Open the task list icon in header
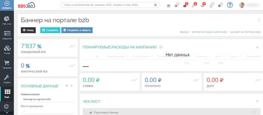The width and height of the screenshot is (263, 115). 176,6
